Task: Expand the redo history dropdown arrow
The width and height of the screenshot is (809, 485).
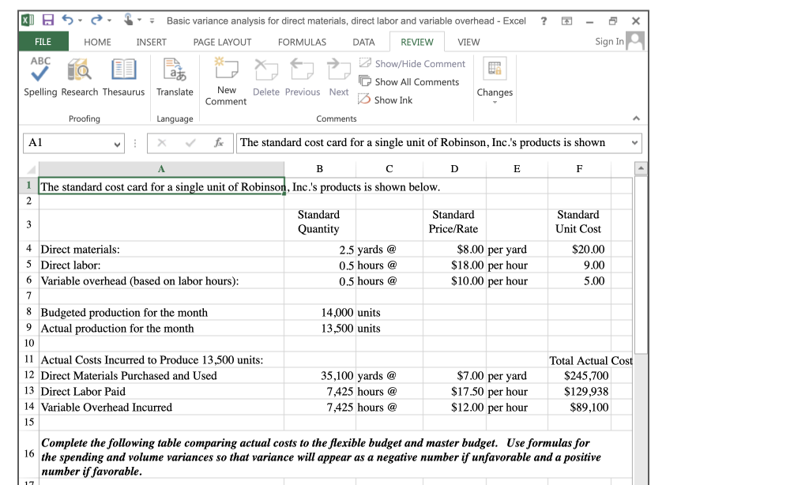Action: (x=109, y=21)
